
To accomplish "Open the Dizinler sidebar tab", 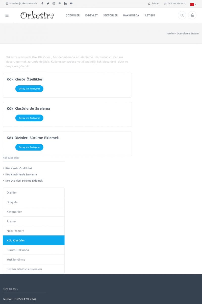I will [34, 193].
